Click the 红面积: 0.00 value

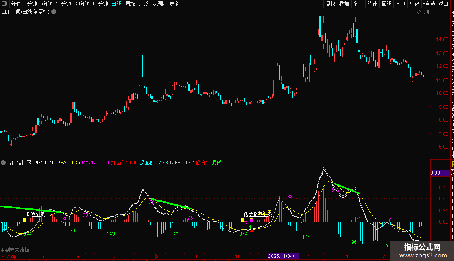(125, 163)
